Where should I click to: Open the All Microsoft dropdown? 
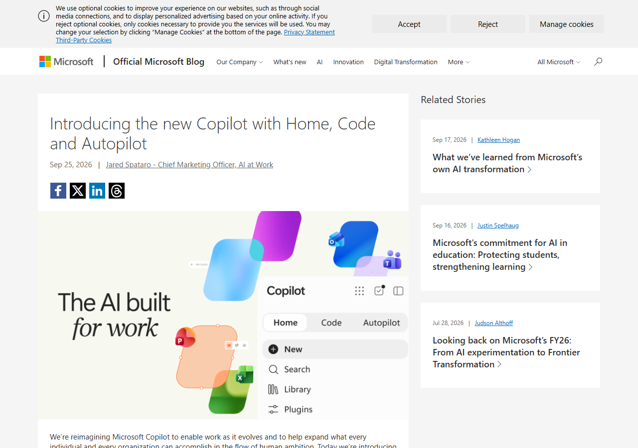click(559, 62)
